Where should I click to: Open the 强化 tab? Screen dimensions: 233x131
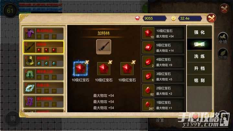[x=199, y=32]
